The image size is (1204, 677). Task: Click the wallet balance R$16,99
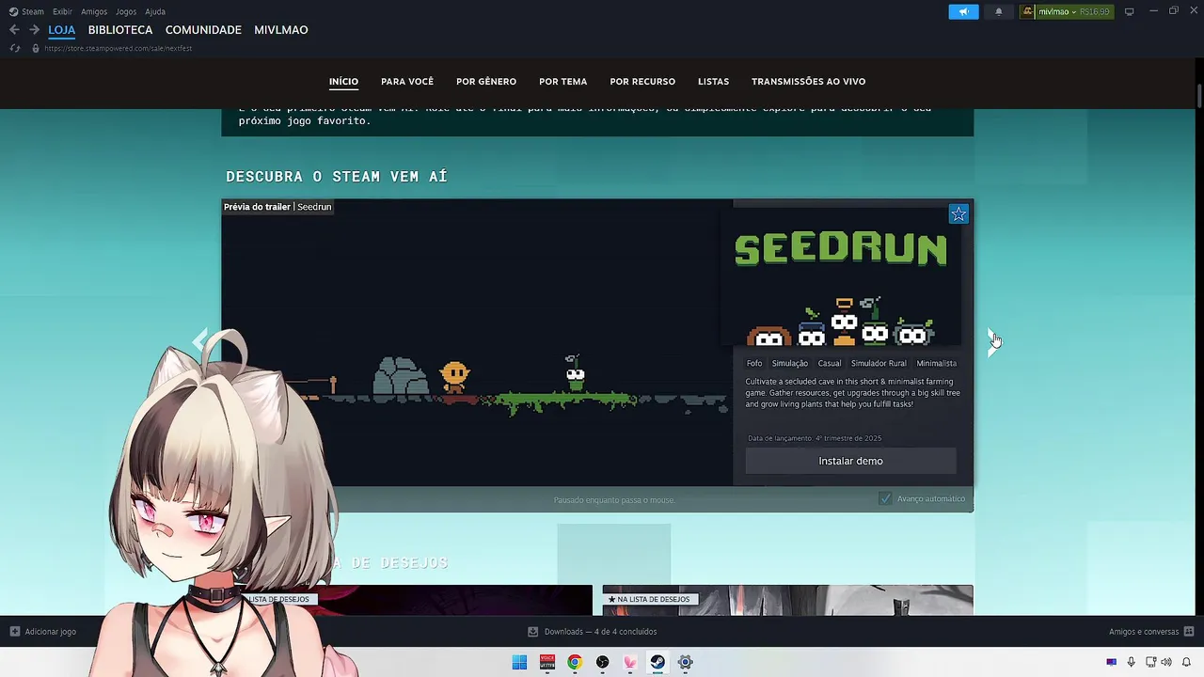pyautogui.click(x=1095, y=12)
